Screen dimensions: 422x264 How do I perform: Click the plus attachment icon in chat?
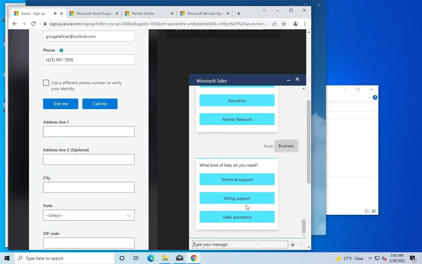[x=292, y=245]
